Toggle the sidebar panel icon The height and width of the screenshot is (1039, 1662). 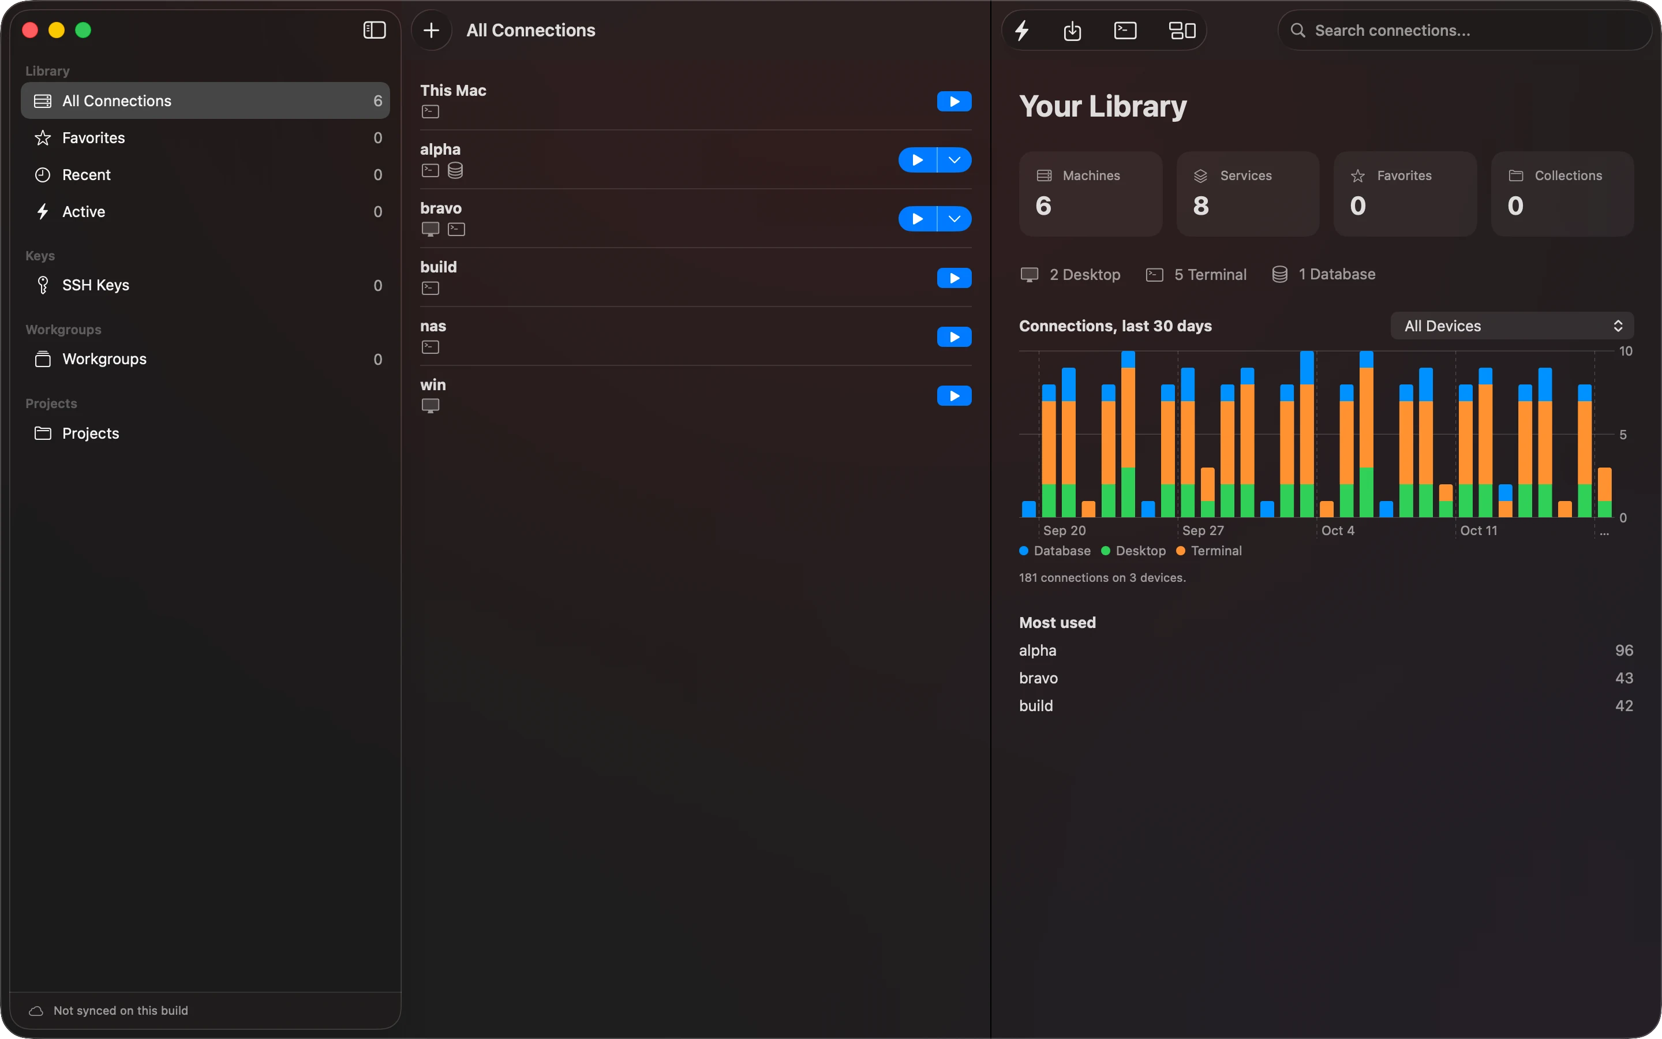click(375, 30)
